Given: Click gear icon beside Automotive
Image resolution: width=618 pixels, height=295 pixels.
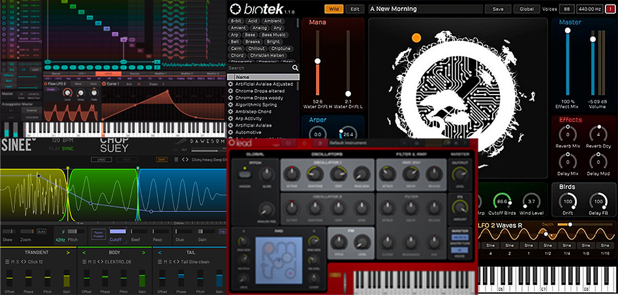Looking at the screenshot, I should coord(230,132).
